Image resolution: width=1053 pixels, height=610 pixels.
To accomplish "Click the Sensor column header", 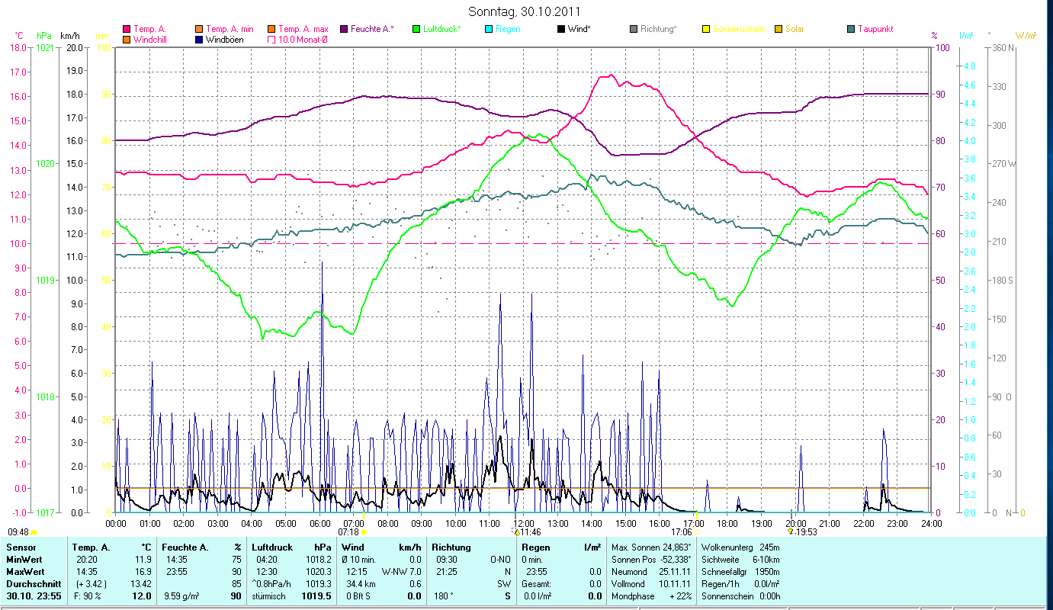I will [21, 547].
